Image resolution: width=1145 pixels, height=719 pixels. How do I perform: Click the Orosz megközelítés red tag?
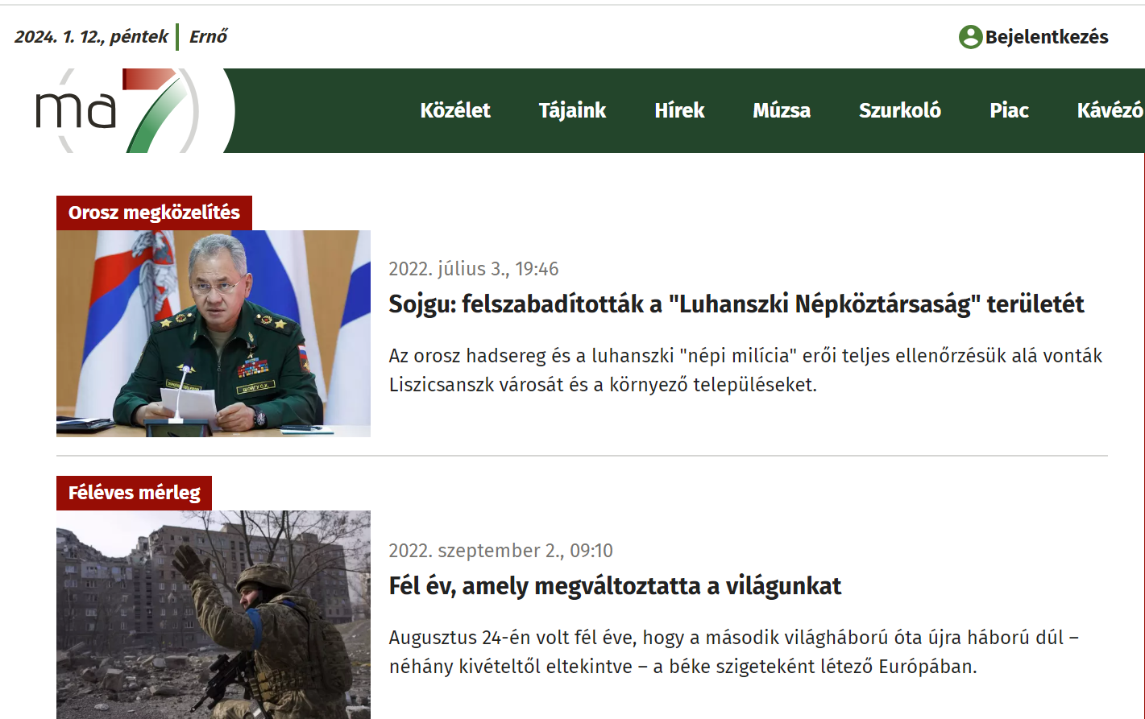[154, 213]
